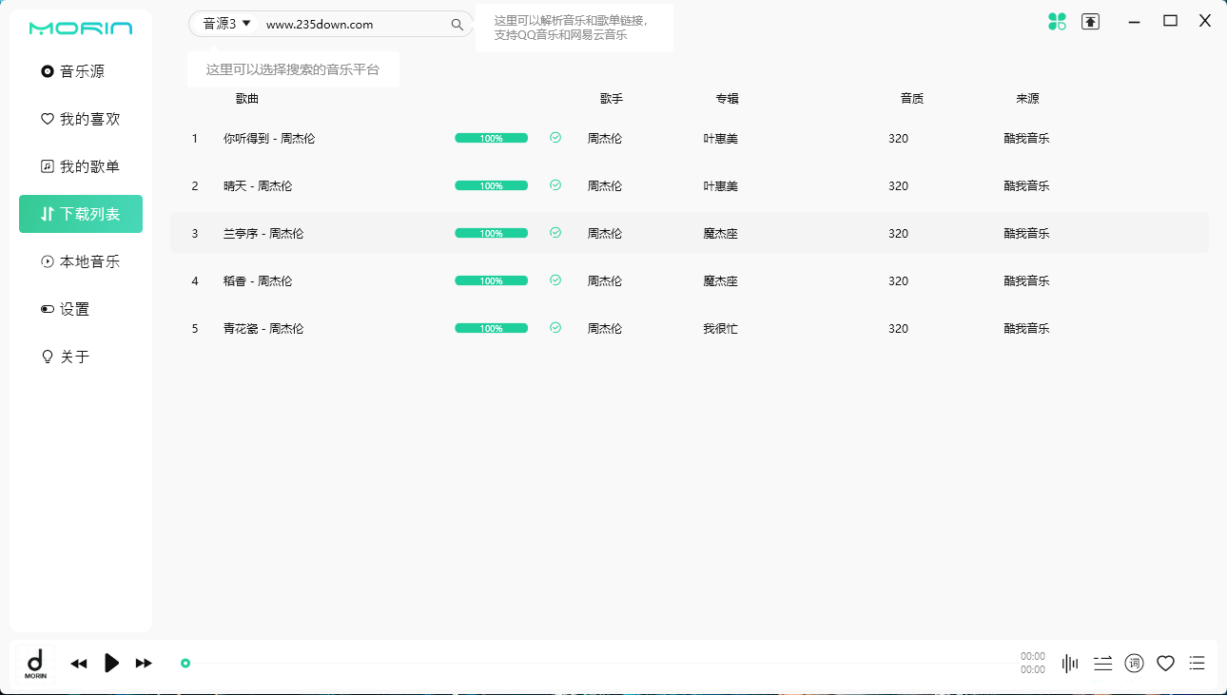Open the play queue list icon
Screen dimensions: 1227x695
(x=1198, y=664)
